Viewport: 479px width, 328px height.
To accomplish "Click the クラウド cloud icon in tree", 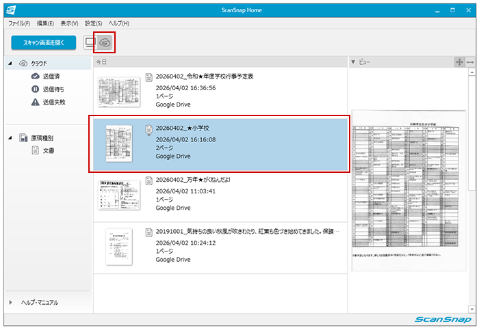I will tap(23, 63).
